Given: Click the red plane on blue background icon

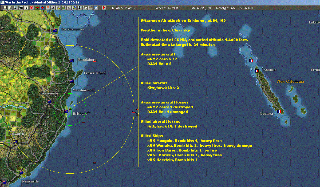Looking at the screenshot, I should click(x=42, y=8).
